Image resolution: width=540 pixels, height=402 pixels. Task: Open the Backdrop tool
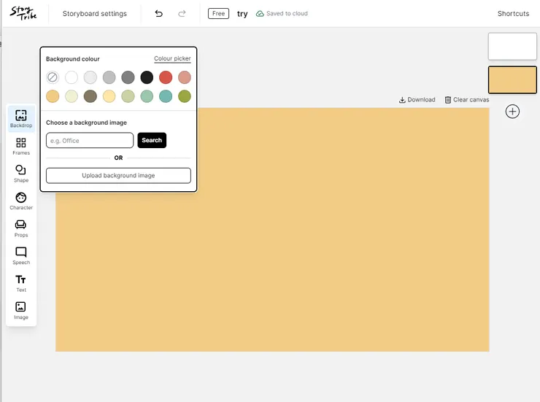coord(21,118)
